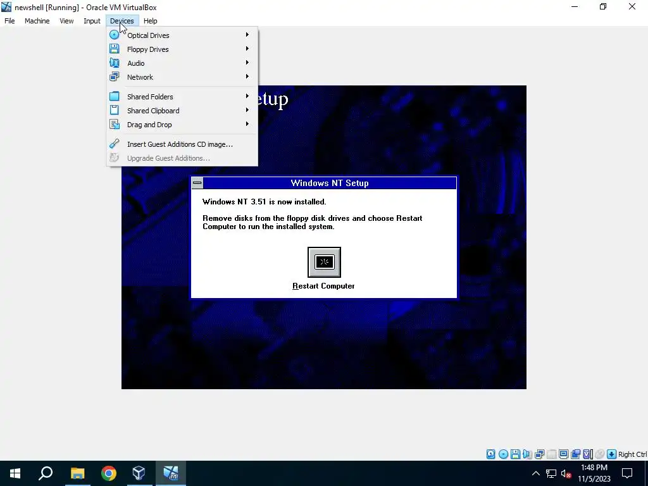Click host key down-arrow indicator
Screen dimensions: 648x486
pos(612,454)
